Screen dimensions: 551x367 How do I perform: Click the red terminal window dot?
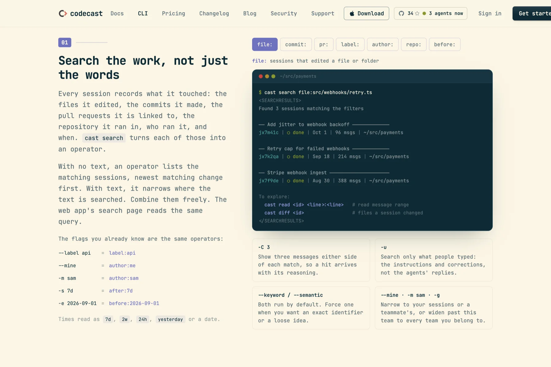click(x=261, y=76)
